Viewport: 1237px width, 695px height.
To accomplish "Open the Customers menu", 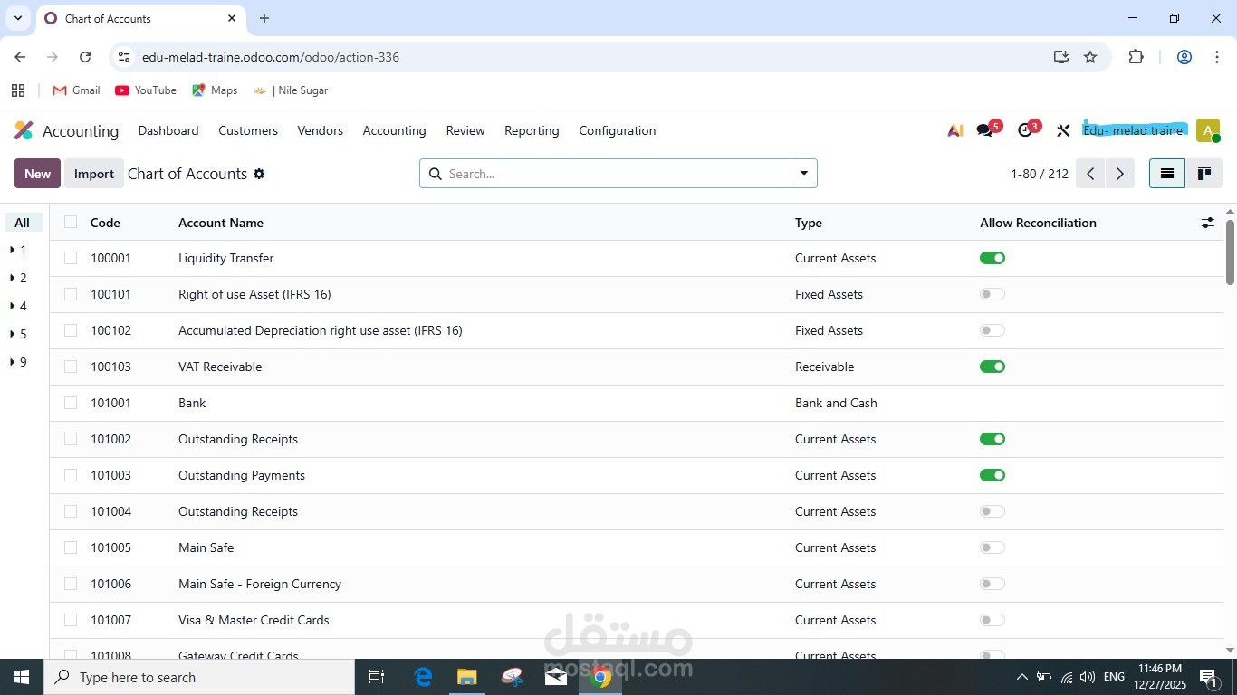I will coord(248,130).
